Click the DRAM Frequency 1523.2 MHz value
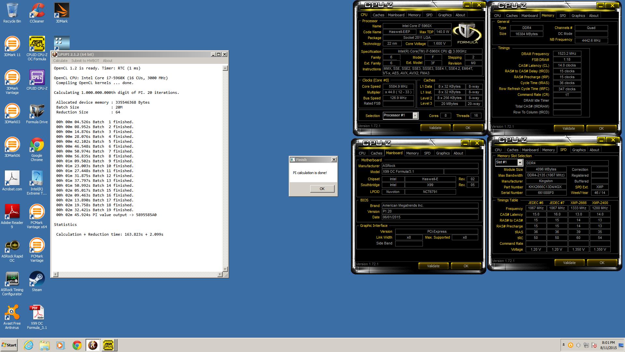The width and height of the screenshot is (625, 352). point(567,53)
